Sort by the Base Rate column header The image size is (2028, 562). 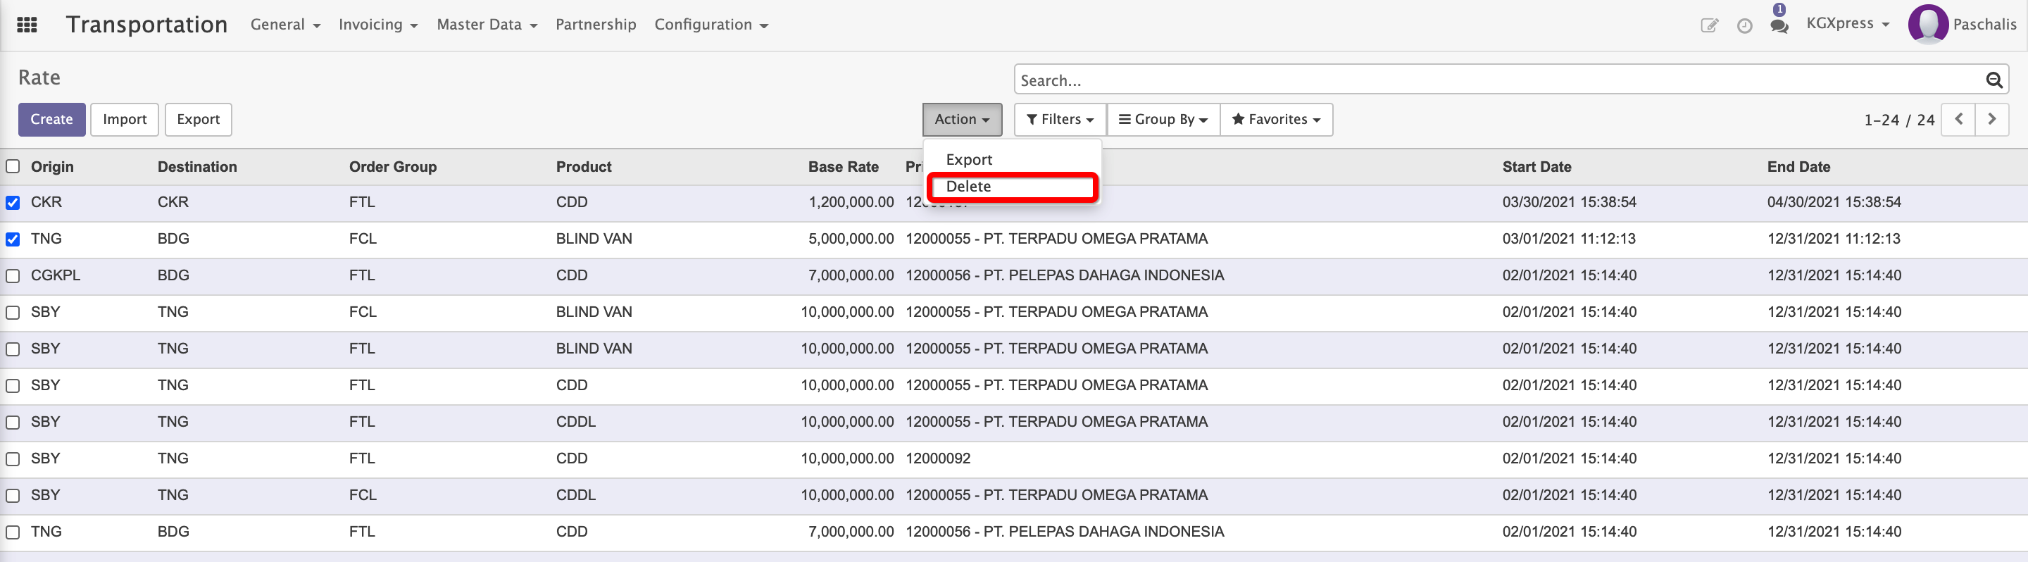(x=843, y=167)
